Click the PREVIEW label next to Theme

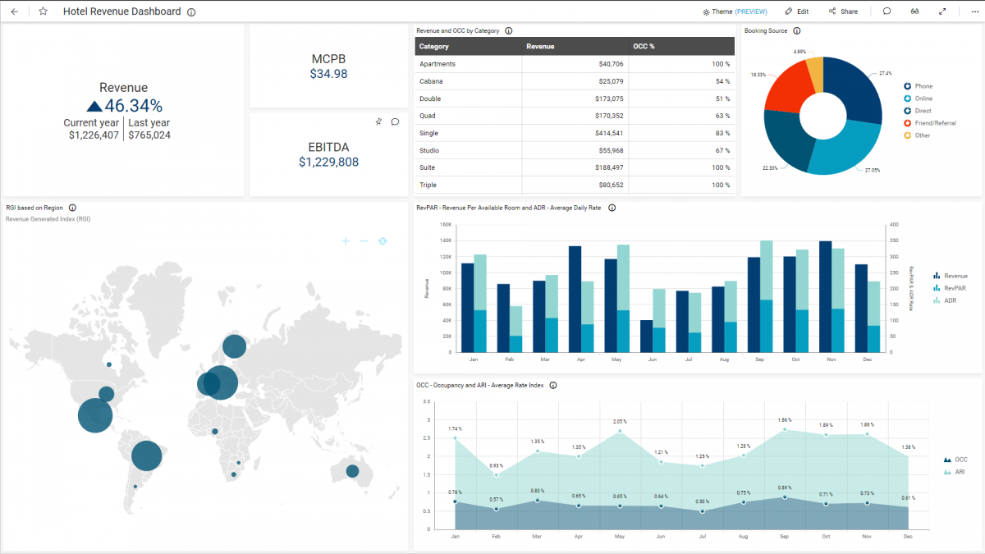tap(753, 11)
